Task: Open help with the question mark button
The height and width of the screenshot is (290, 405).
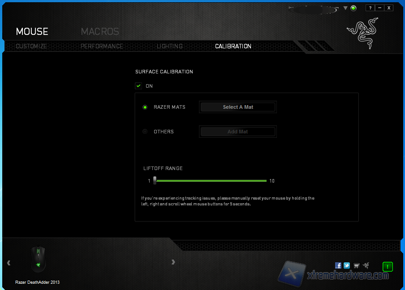Action: coord(370,8)
